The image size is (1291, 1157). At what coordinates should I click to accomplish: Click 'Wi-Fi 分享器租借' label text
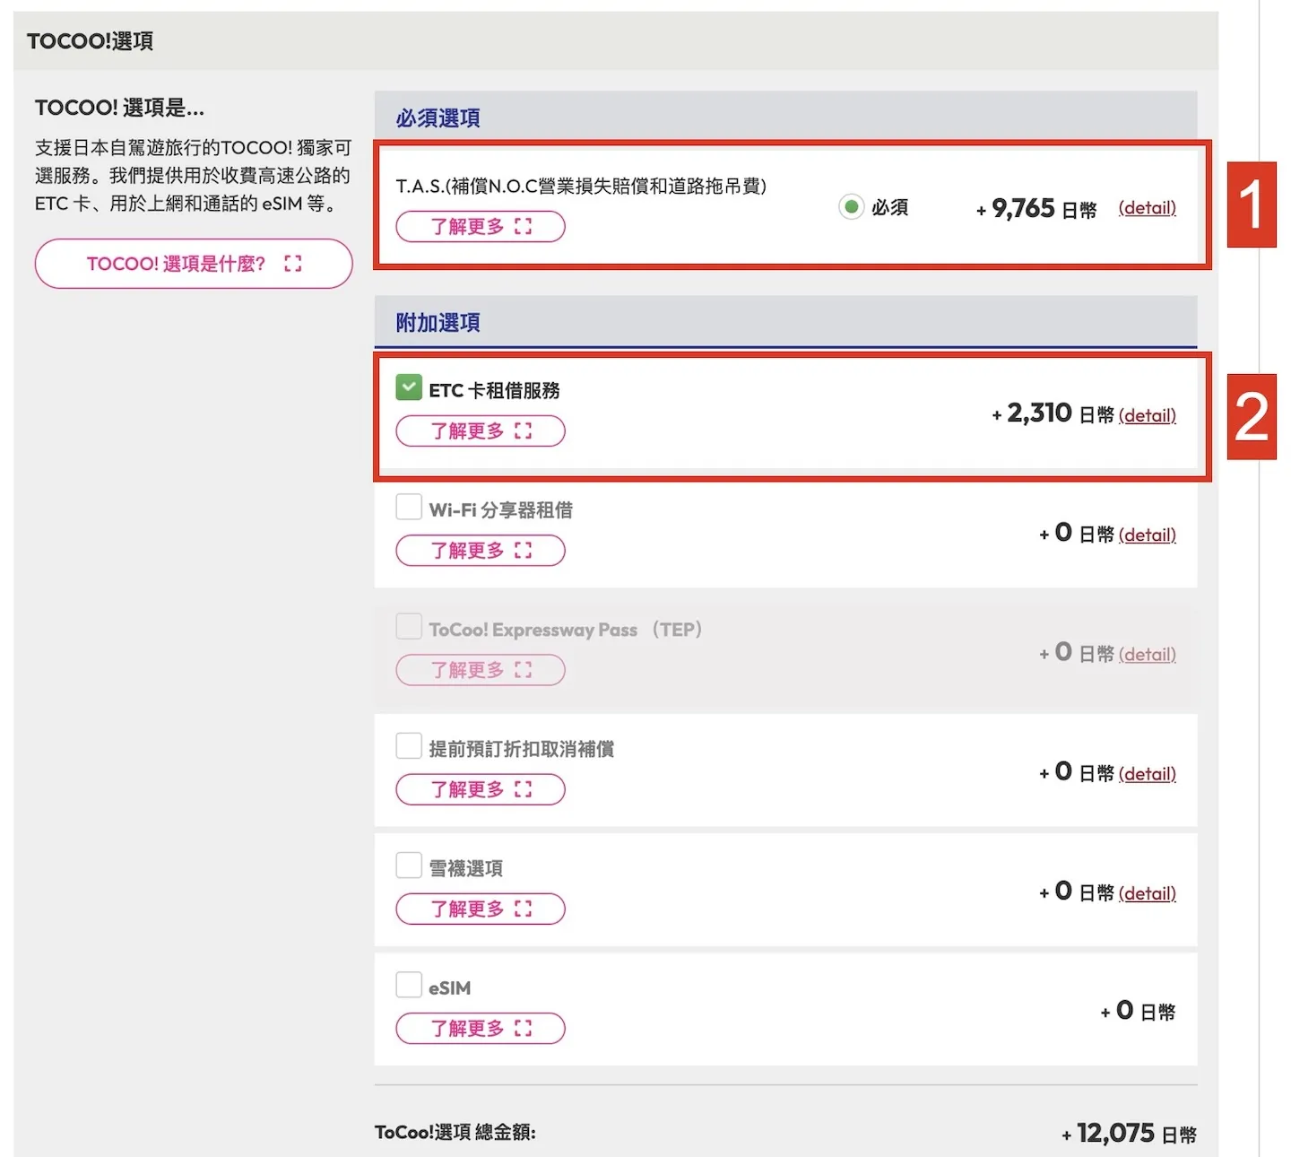coord(500,509)
